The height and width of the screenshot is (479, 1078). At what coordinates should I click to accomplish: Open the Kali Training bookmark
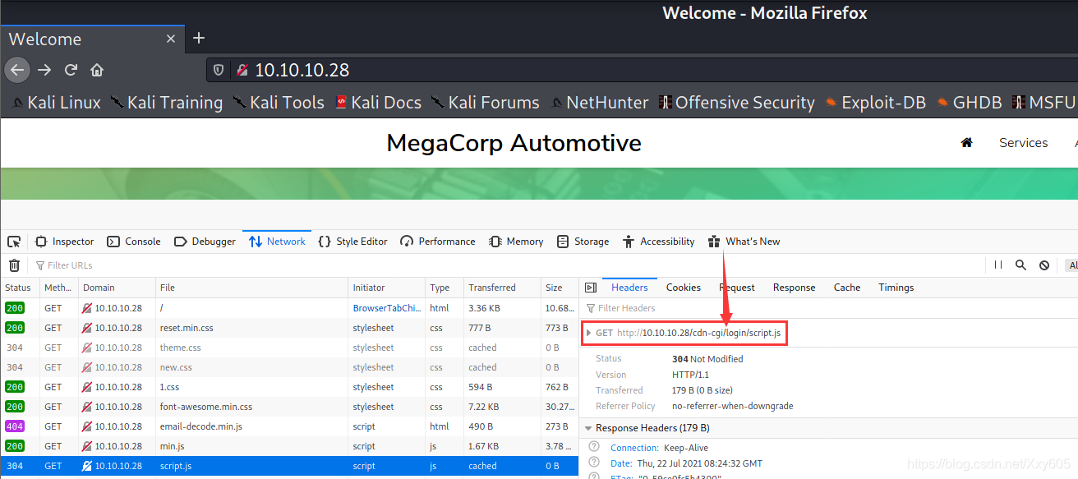pyautogui.click(x=167, y=103)
